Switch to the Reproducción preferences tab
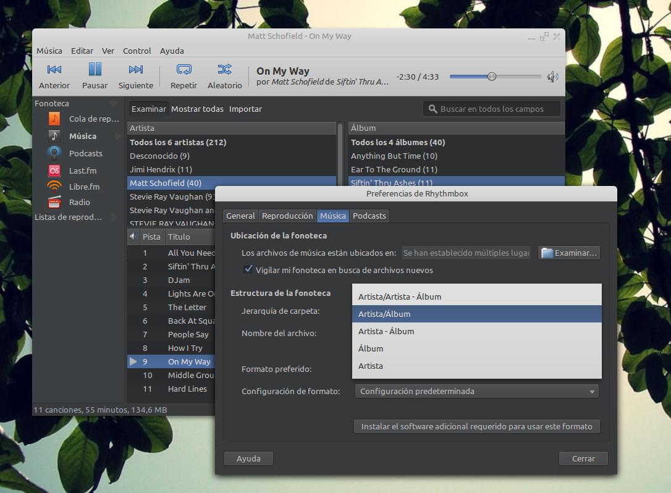 (287, 216)
